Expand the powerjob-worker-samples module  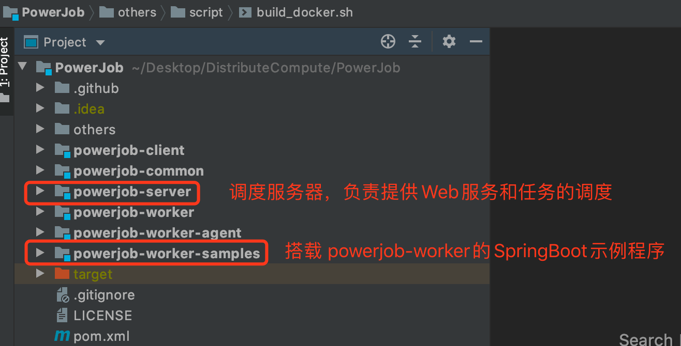(40, 254)
